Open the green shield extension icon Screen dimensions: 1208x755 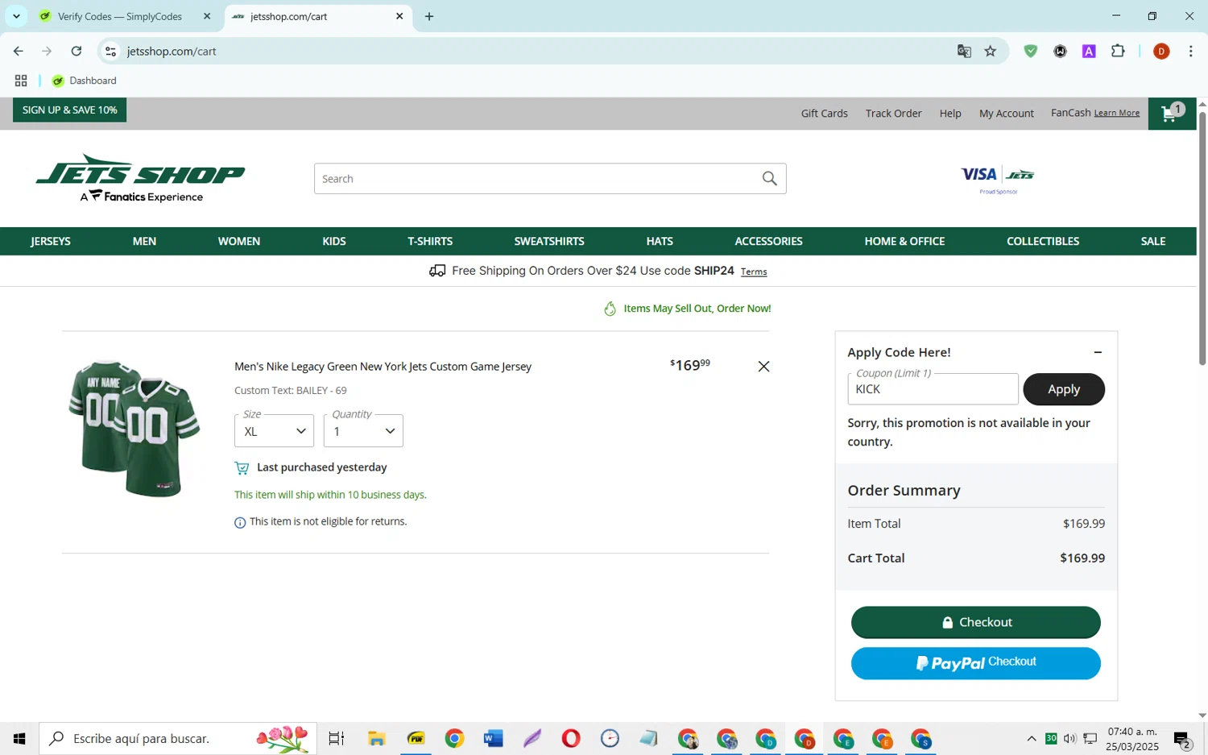tap(1030, 52)
